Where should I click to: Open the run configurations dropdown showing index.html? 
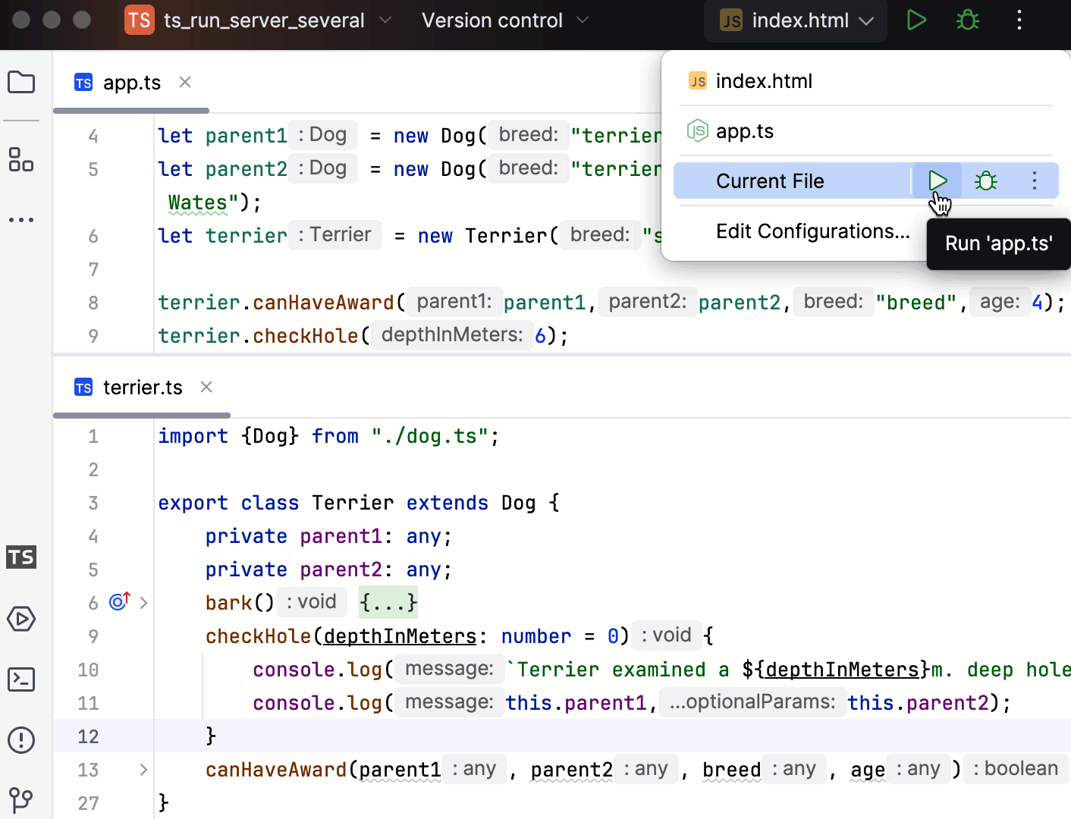coord(795,20)
